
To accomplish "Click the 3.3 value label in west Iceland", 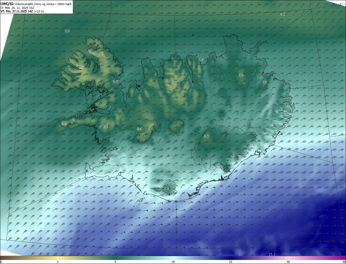I will click(106, 126).
